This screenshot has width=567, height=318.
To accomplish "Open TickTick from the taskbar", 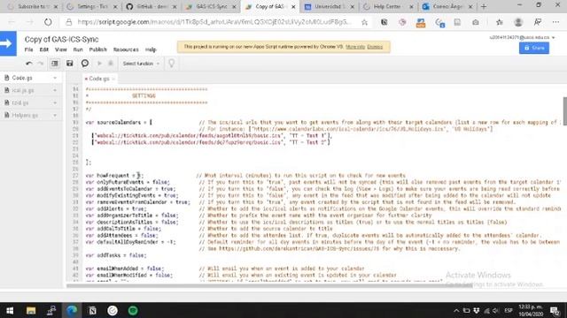I will tap(113, 310).
